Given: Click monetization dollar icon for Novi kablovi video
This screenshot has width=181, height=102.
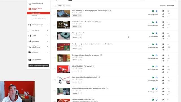Looking at the screenshot, I should 153,22.
